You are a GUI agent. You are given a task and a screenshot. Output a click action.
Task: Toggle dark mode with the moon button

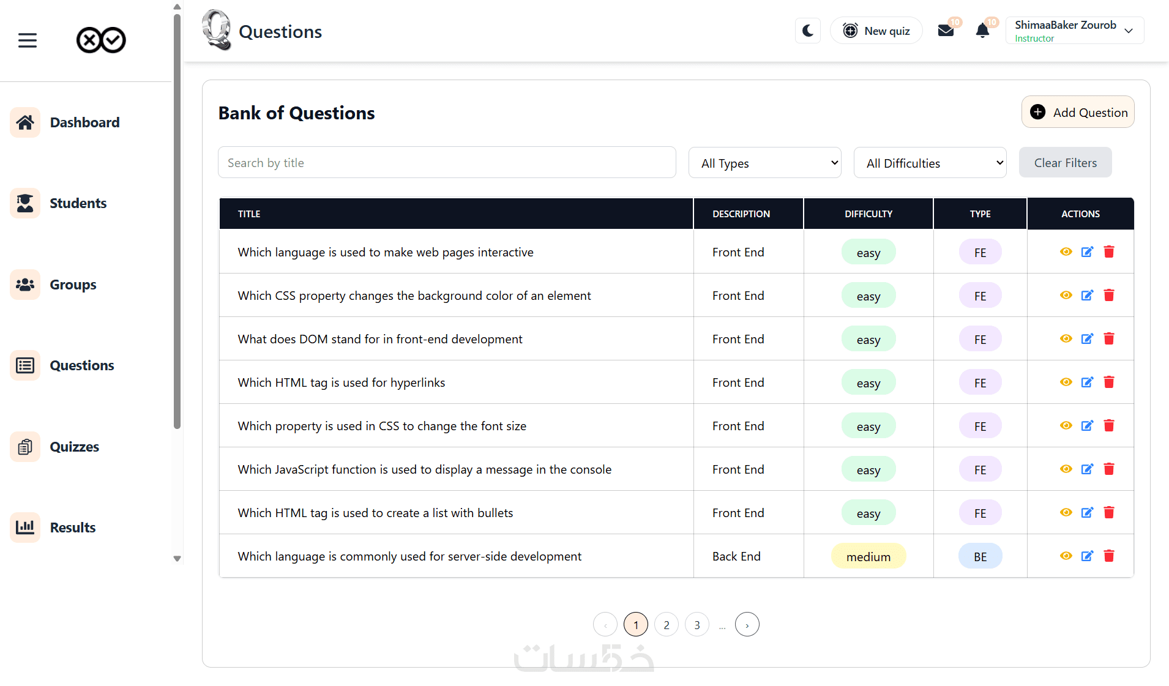[x=808, y=31]
